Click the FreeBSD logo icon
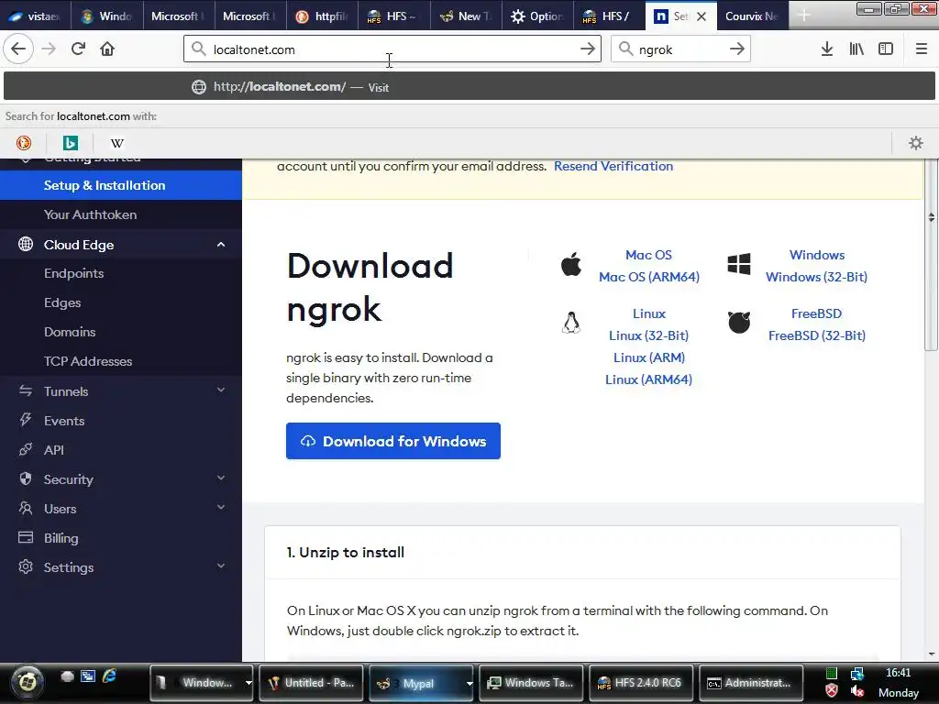The image size is (939, 704). click(x=739, y=322)
